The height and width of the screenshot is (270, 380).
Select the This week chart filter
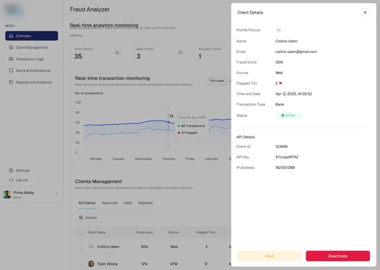pyautogui.click(x=217, y=81)
